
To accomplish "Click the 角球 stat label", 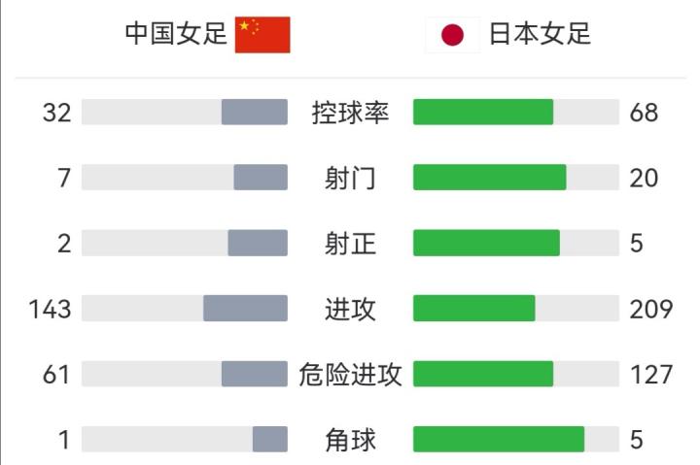I will 350,440.
